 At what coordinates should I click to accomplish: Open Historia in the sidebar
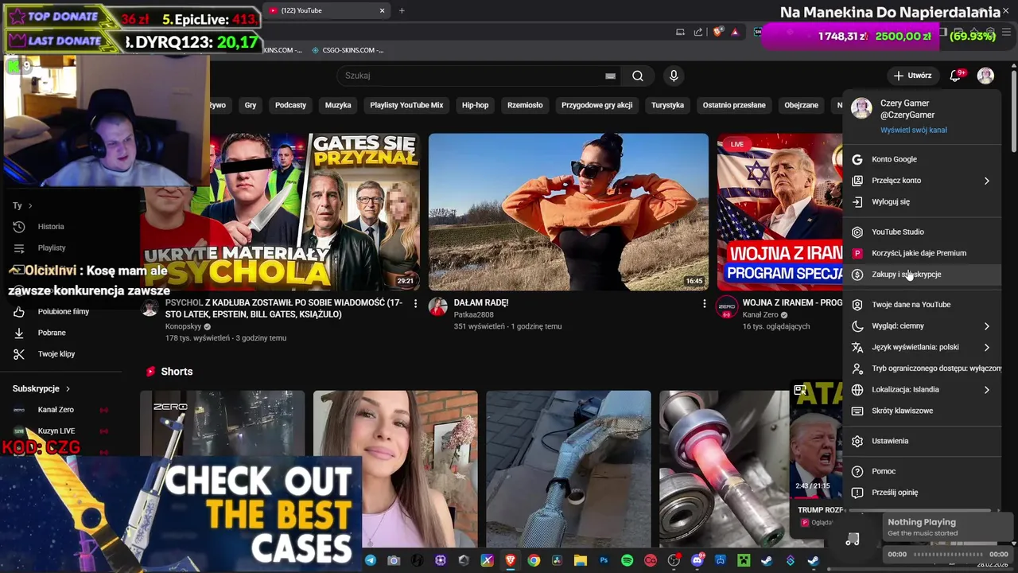51,227
